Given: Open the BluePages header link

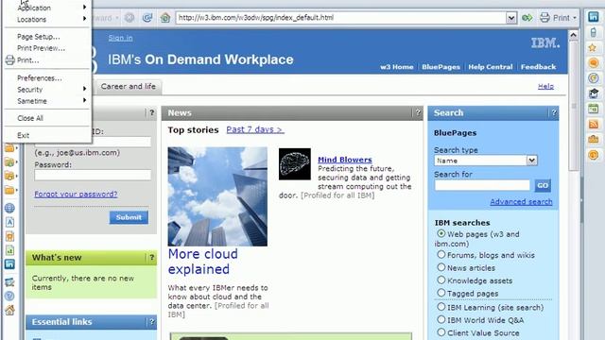Looking at the screenshot, I should coord(441,67).
